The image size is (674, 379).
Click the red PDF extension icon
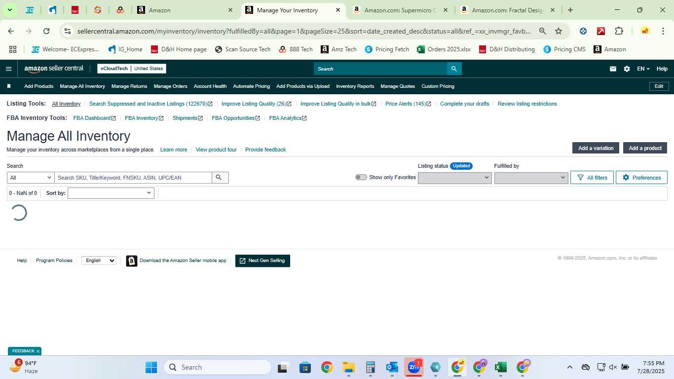click(601, 31)
